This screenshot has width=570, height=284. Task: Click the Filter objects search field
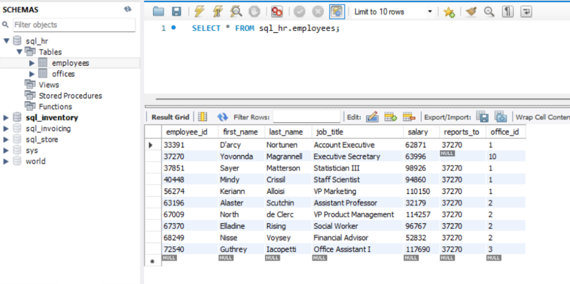click(x=75, y=25)
